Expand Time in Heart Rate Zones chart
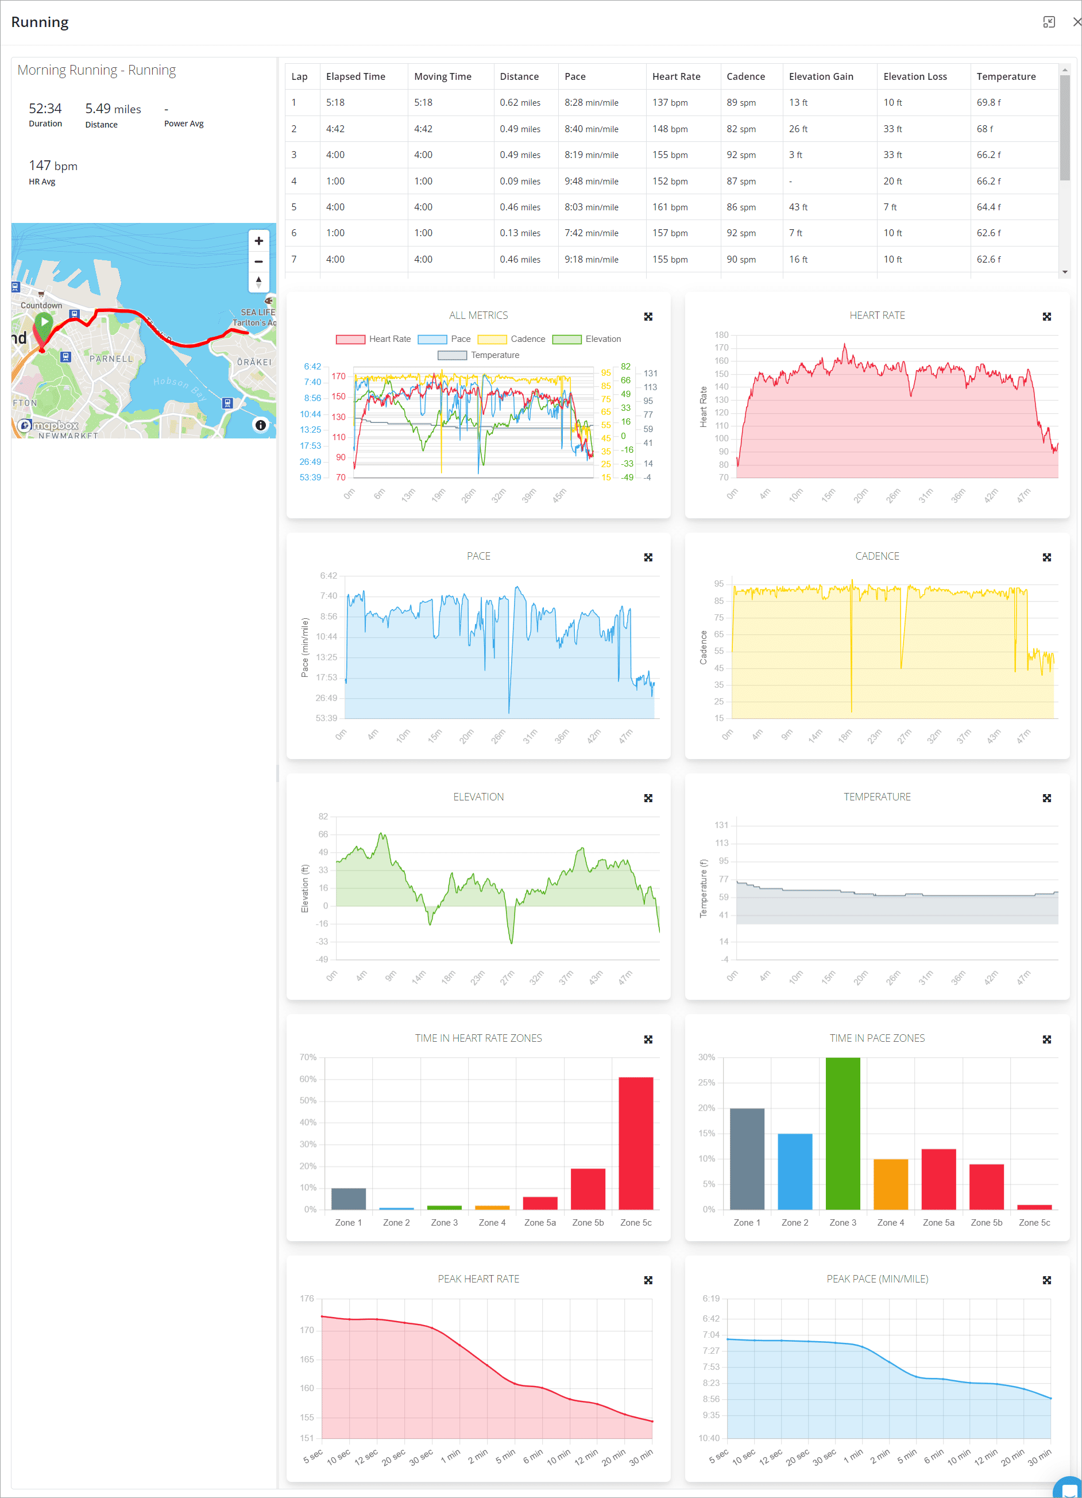 tap(648, 1039)
